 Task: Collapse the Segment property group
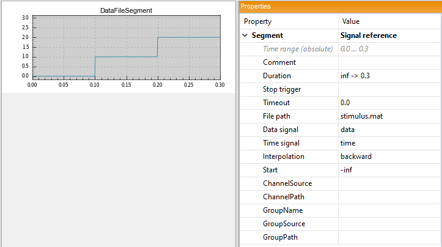point(245,35)
